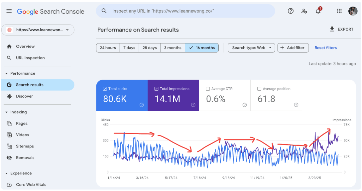Click the 80.6K total clicks value

tap(115, 99)
